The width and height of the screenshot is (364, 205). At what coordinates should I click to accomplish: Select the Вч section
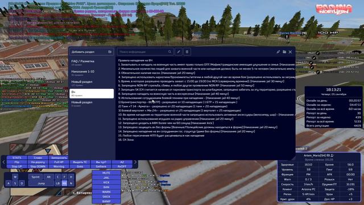click(x=92, y=93)
